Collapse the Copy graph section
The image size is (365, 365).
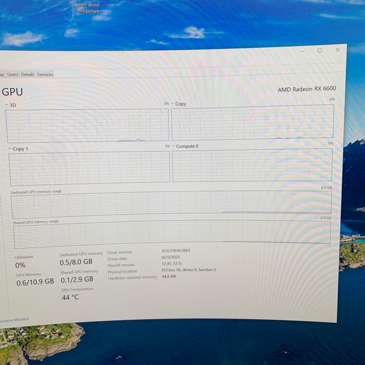[173, 103]
